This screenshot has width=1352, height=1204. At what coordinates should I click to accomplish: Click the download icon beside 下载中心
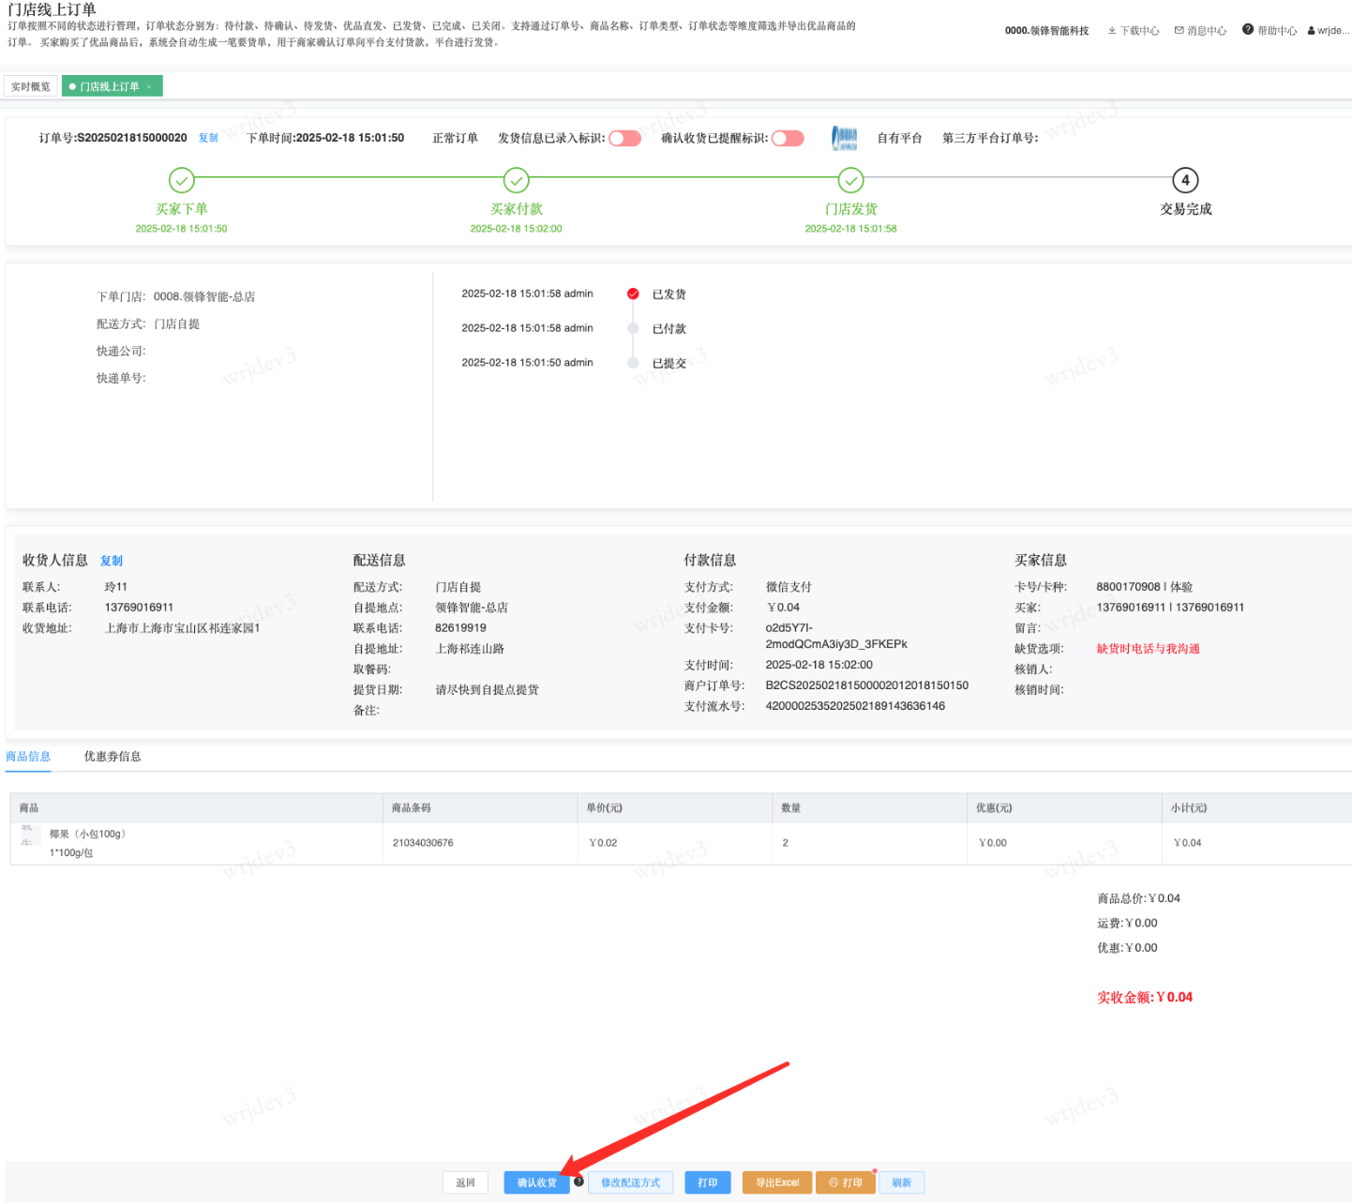pos(1112,31)
